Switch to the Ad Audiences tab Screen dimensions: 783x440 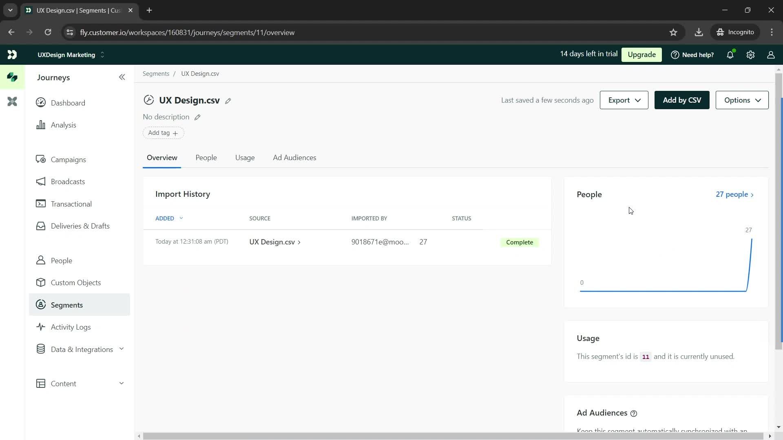coord(294,157)
